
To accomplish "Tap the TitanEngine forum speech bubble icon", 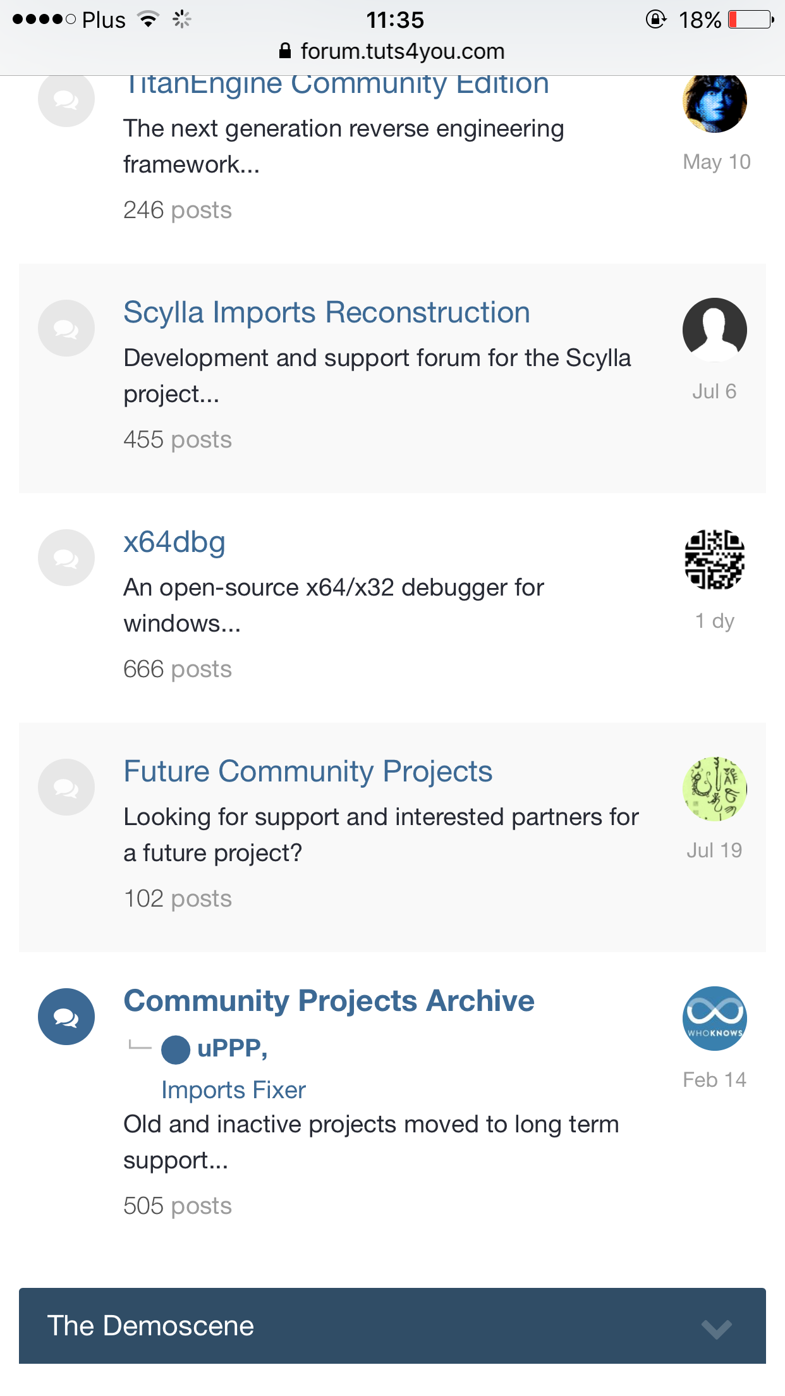I will tap(66, 99).
